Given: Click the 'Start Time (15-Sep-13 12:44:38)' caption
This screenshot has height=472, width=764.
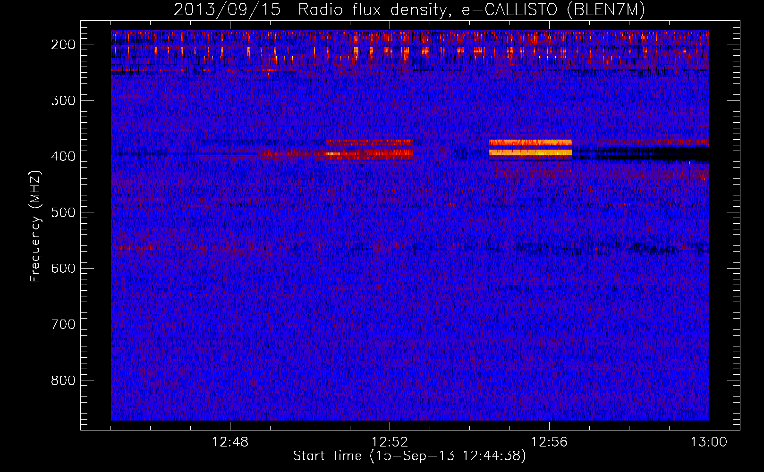Looking at the screenshot, I should click(x=409, y=456).
